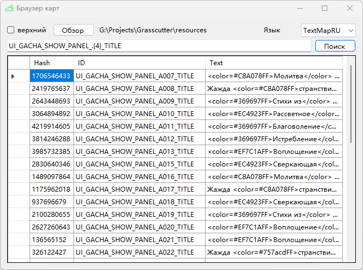Sort by the ID column header

139,63
